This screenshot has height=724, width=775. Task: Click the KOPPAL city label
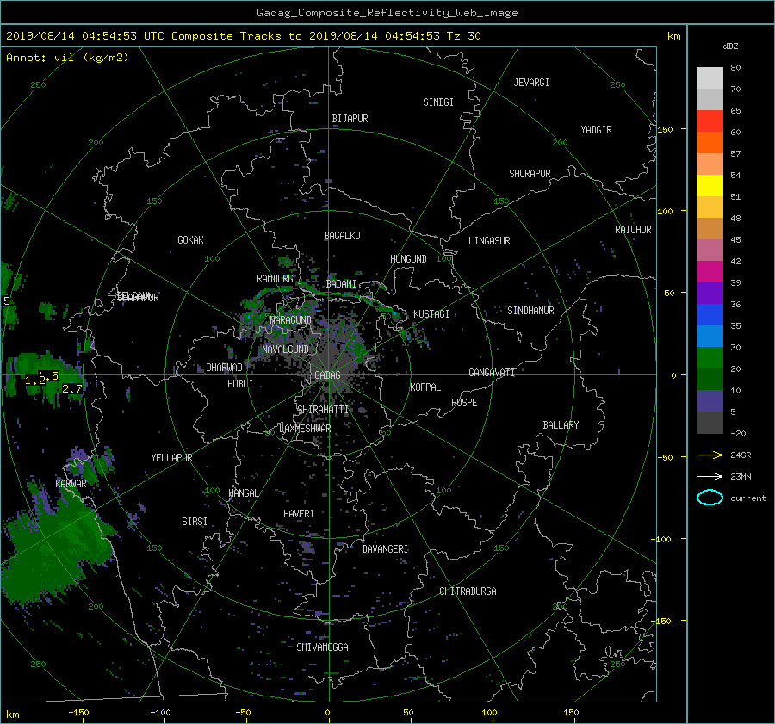(425, 387)
